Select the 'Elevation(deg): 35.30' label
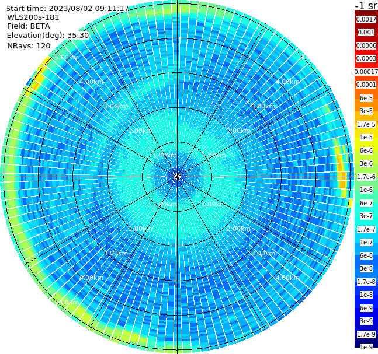 48,36
